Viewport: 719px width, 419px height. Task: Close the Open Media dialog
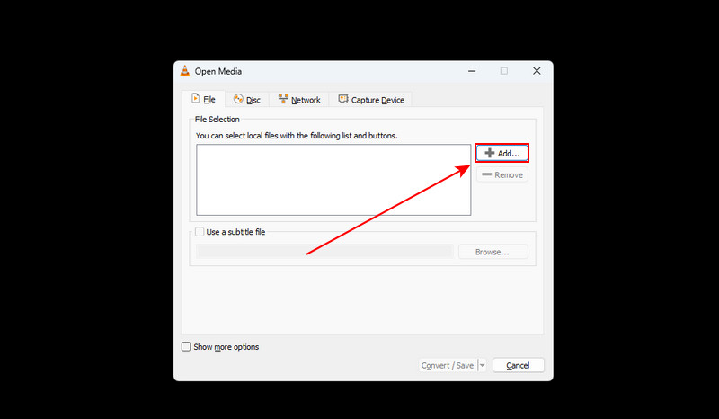(x=537, y=71)
